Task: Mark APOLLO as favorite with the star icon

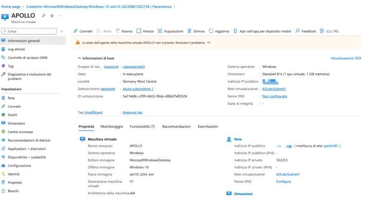Action: pos(52,15)
